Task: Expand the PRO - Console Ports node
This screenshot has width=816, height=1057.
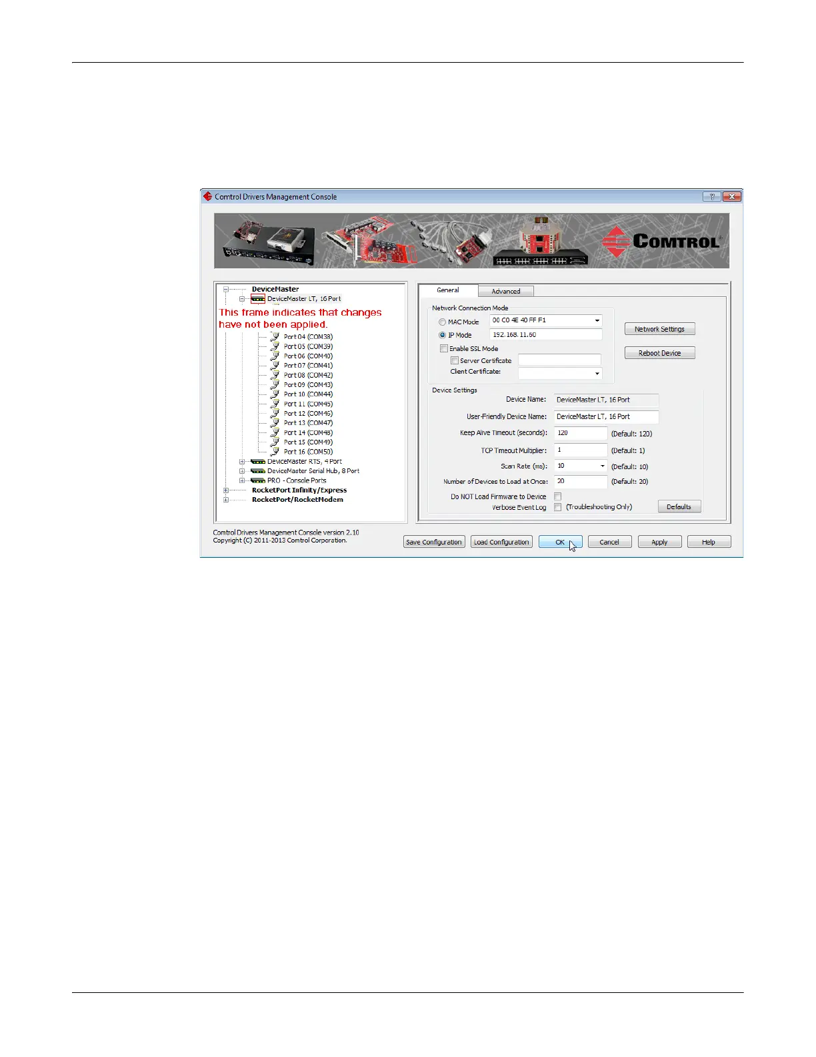Action: pyautogui.click(x=242, y=480)
